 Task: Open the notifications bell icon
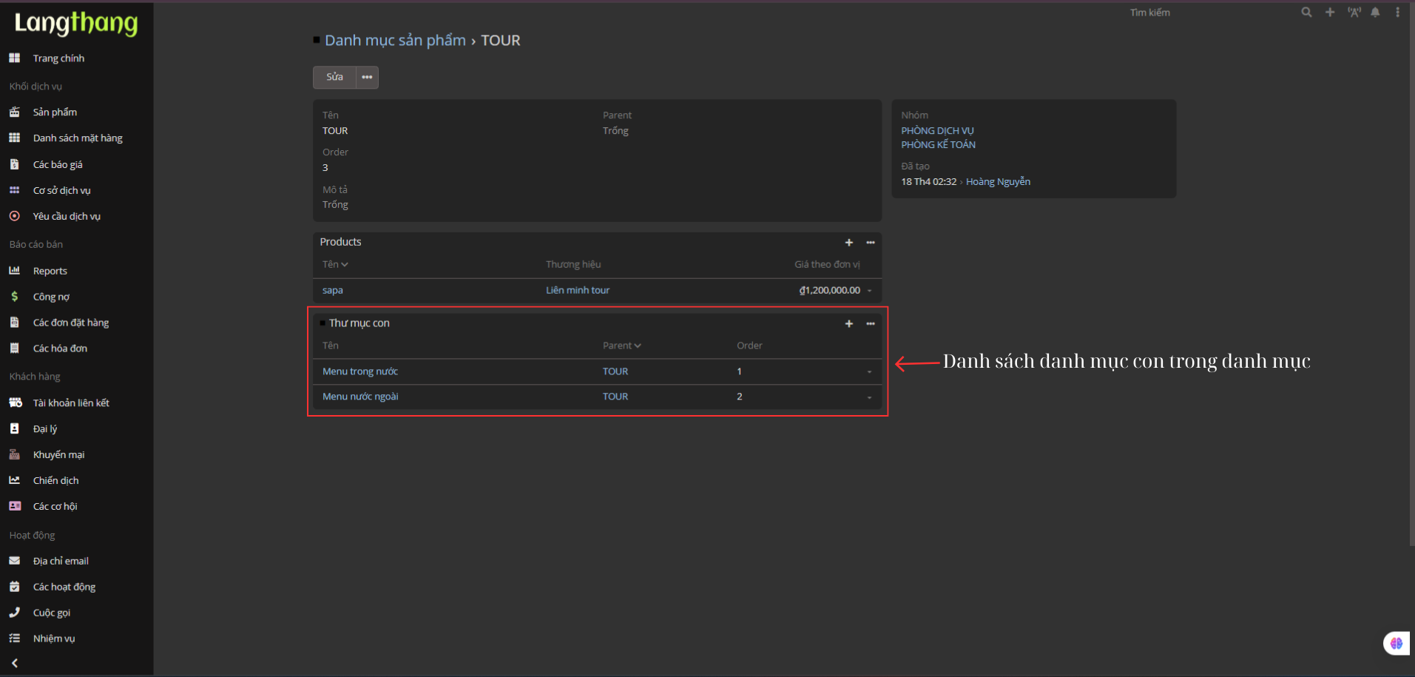pos(1375,13)
